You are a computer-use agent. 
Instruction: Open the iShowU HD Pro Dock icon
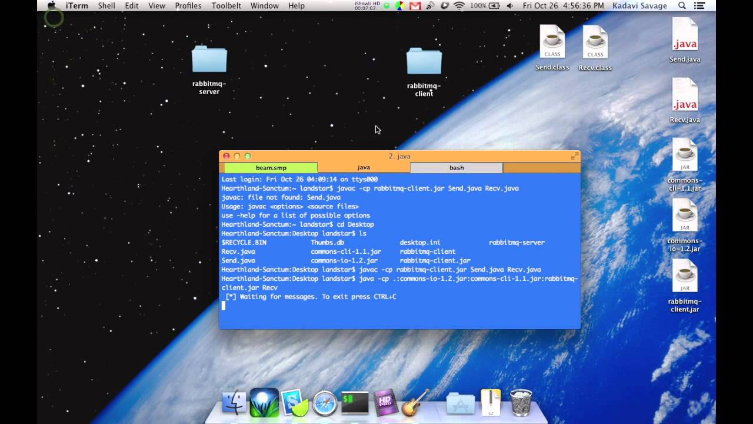[386, 403]
